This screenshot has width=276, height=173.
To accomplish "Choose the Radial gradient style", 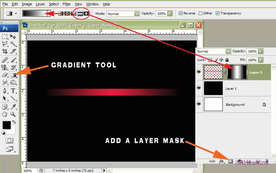I will coord(67,13).
